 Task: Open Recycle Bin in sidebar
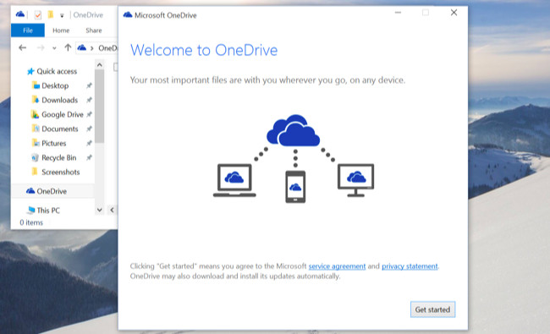pyautogui.click(x=58, y=158)
